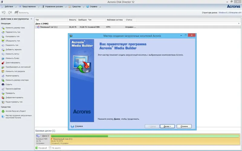Click the Не занято legend swatch
The width and height of the screenshot is (242, 151).
coord(50,148)
